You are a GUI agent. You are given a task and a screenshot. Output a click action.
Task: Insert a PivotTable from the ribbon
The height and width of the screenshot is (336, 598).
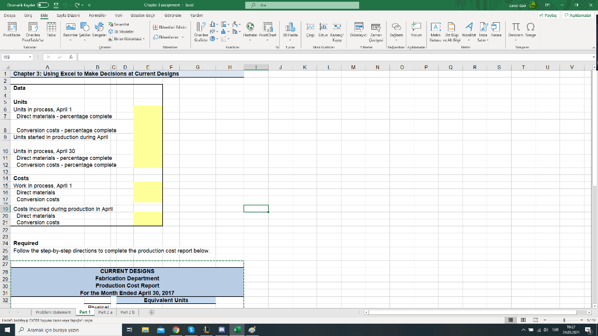tap(12, 31)
